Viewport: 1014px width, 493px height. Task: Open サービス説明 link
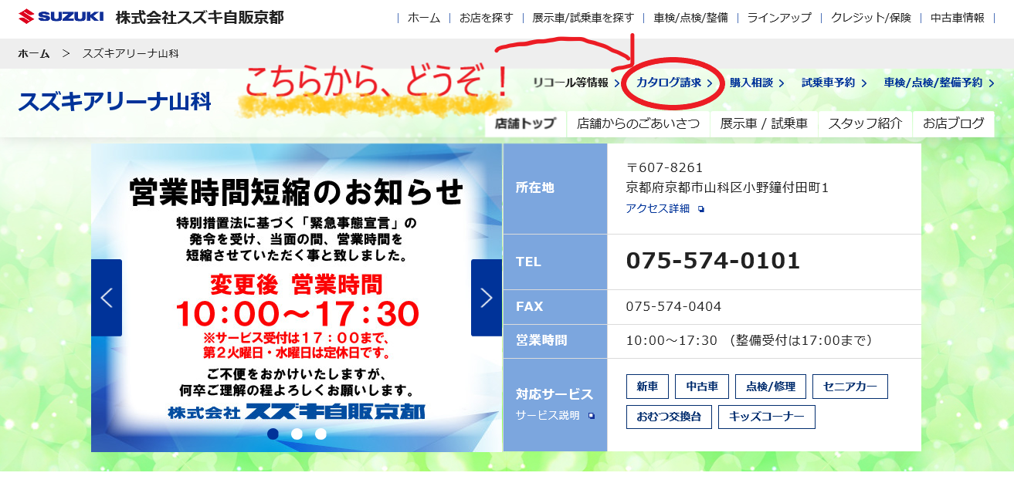(x=548, y=415)
